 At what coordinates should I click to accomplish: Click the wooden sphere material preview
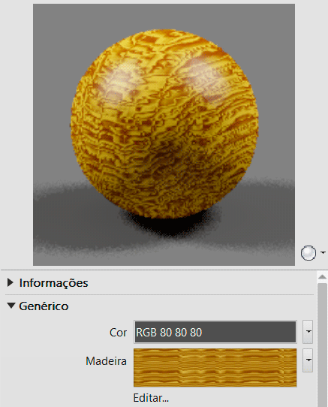click(x=164, y=124)
